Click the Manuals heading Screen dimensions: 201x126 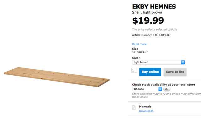(145, 106)
